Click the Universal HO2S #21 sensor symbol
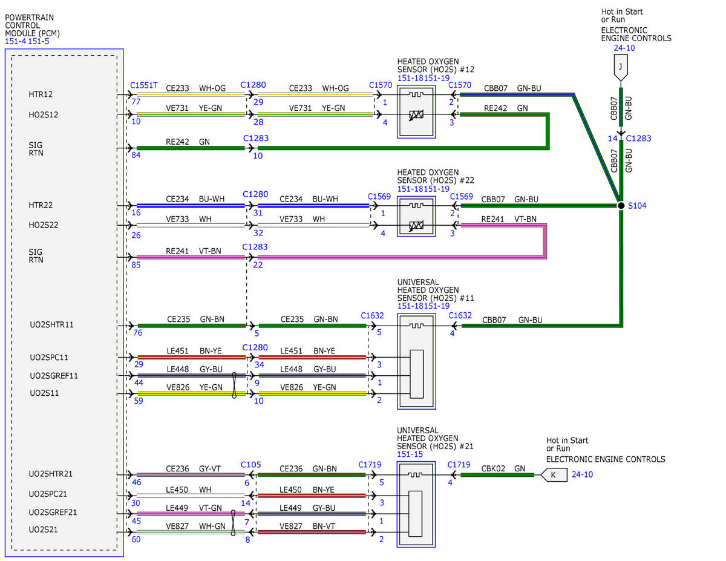 pos(415,504)
